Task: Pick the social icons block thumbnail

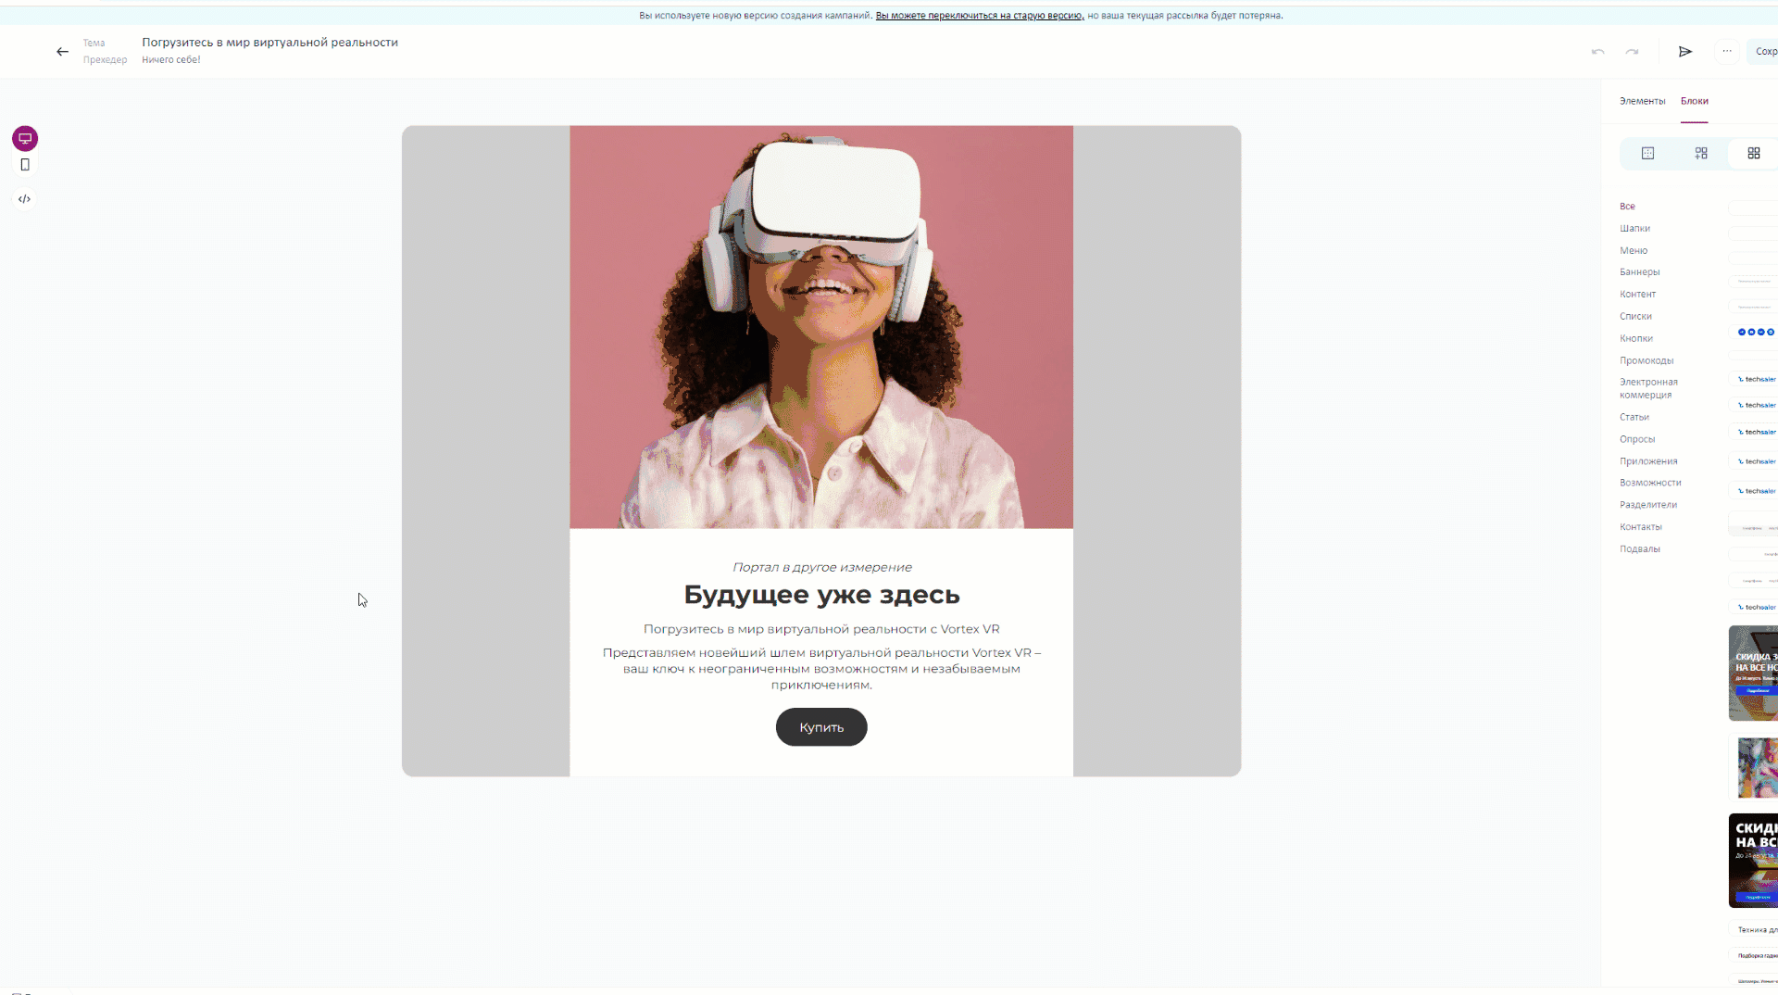Action: 1754,332
